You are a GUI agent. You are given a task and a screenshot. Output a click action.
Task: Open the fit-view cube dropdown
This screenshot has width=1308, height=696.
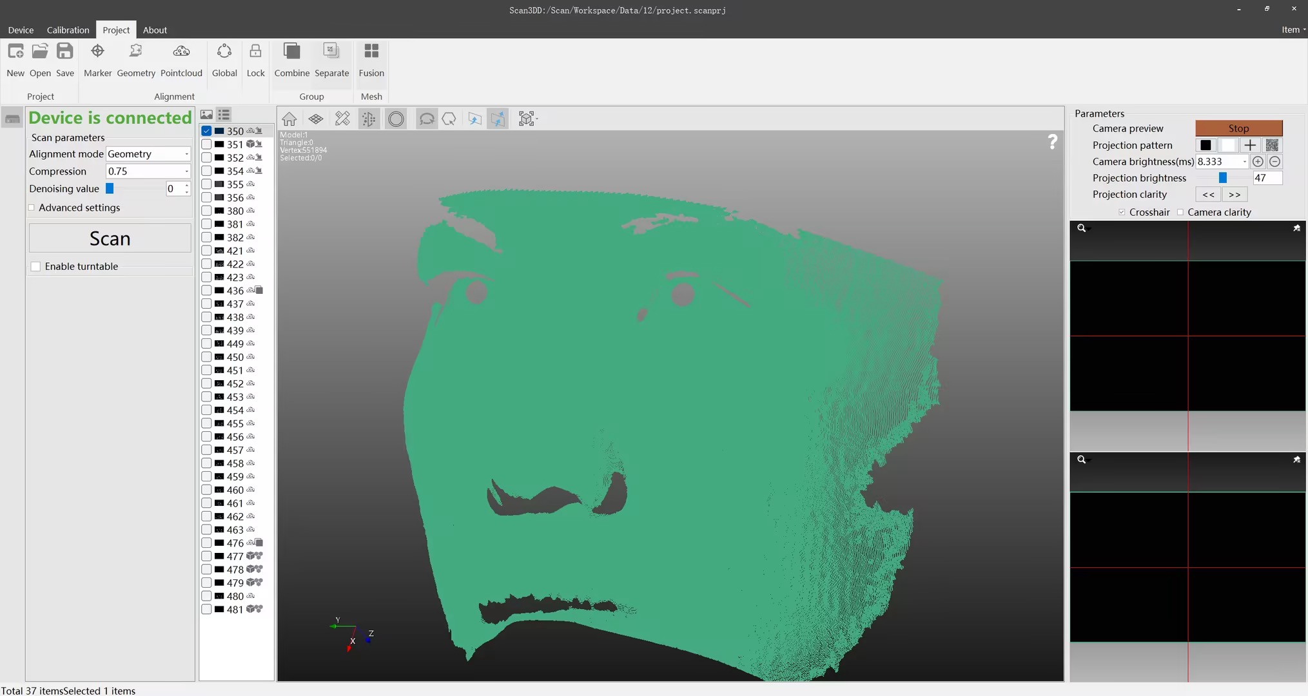pos(528,119)
